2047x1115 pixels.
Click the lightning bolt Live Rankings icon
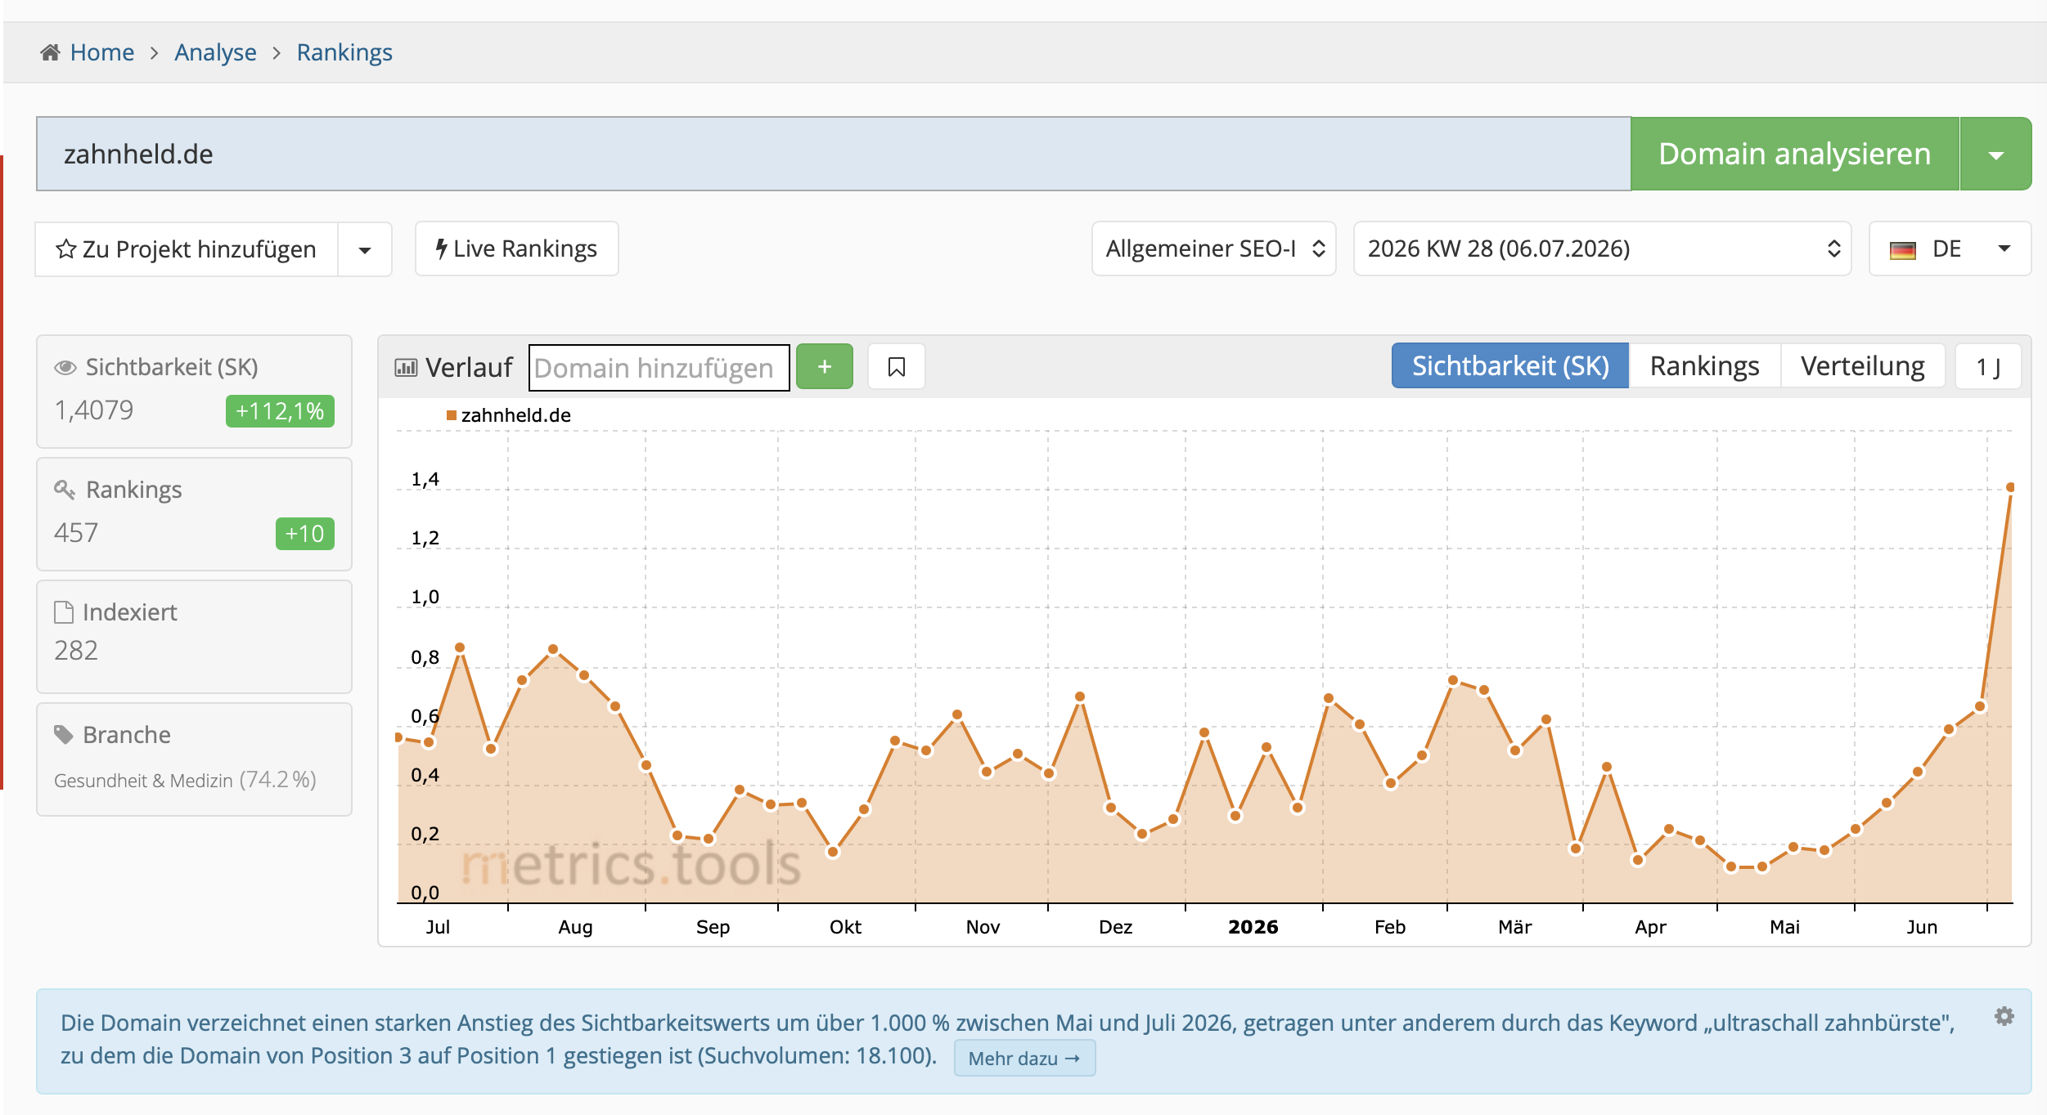441,249
